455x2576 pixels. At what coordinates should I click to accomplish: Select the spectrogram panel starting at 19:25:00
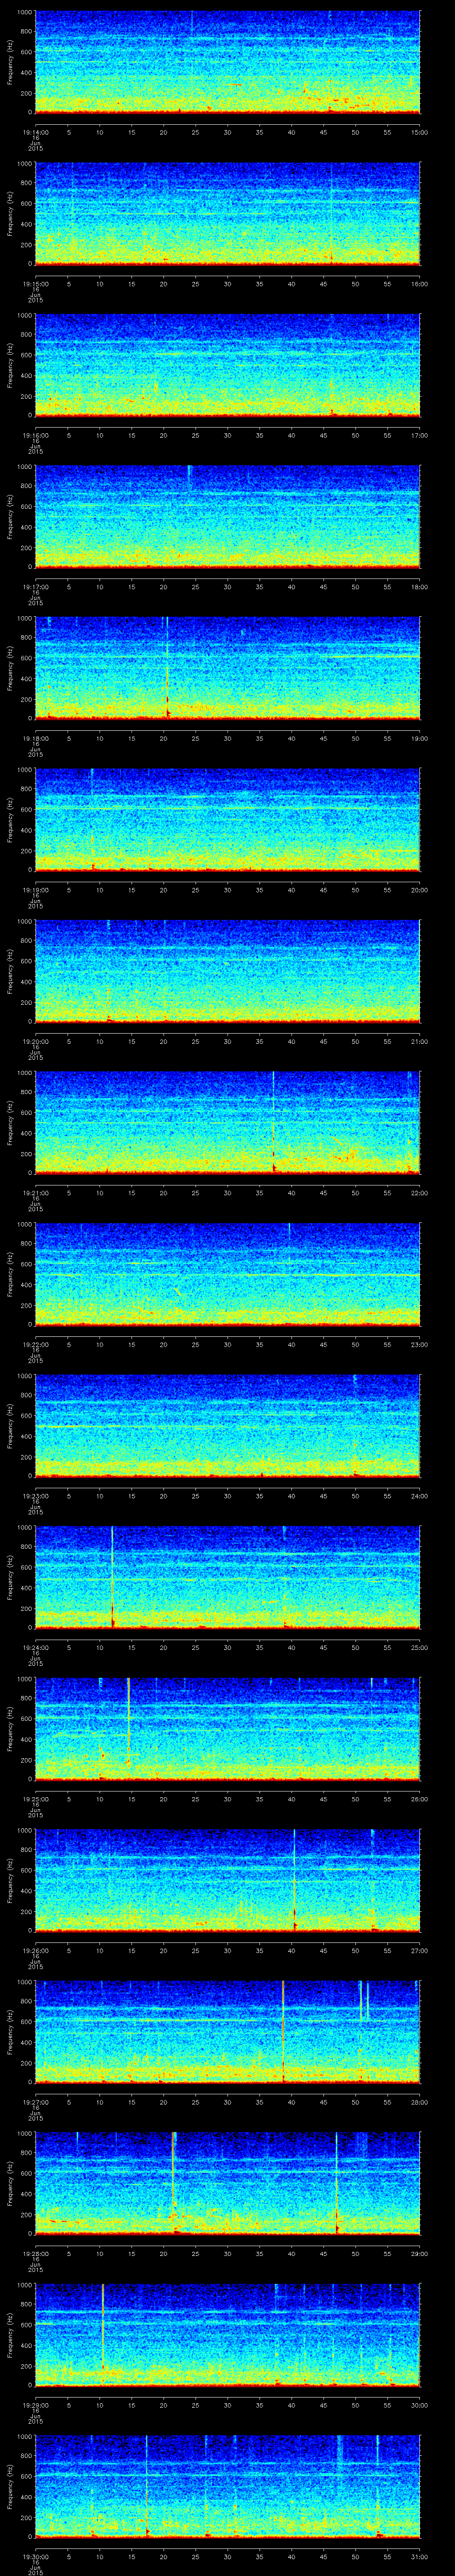click(x=227, y=1729)
